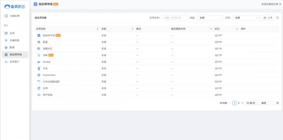Click the 主机 host icon
The height and width of the screenshot is (140, 283).
tap(39, 68)
